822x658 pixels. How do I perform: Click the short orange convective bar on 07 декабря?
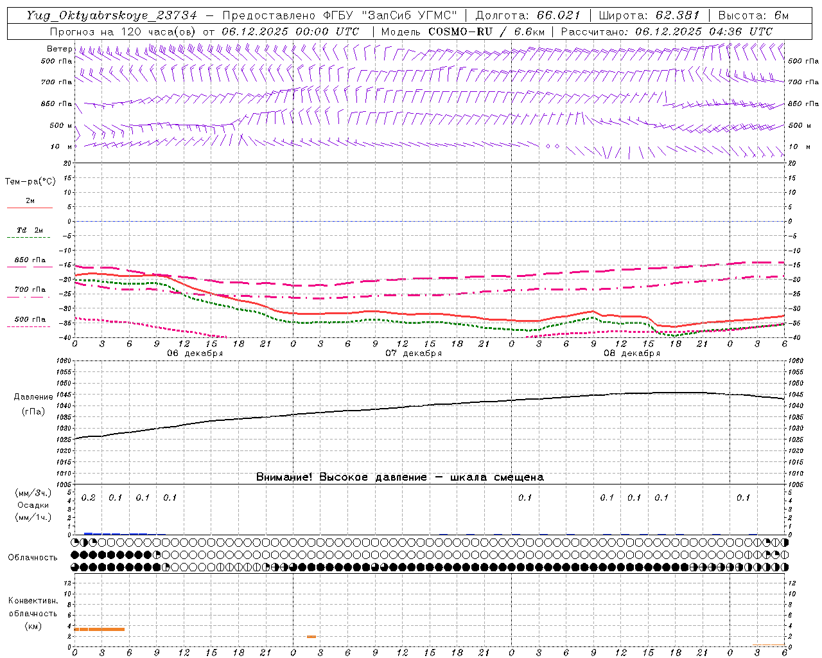pyautogui.click(x=311, y=637)
